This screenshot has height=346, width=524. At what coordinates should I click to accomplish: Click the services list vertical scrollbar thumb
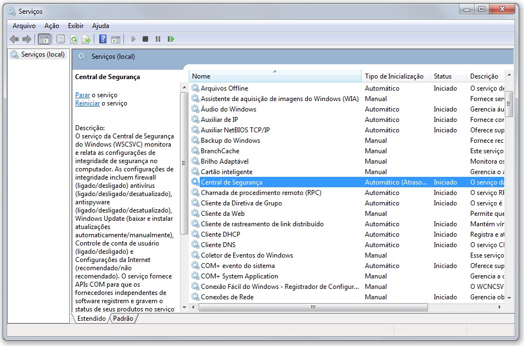click(509, 104)
